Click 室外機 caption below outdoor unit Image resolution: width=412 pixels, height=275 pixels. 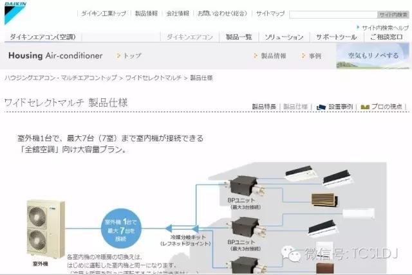pos(40,263)
